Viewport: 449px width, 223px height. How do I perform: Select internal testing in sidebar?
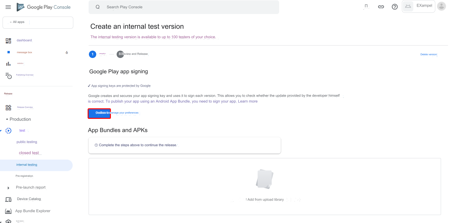(x=36, y=165)
